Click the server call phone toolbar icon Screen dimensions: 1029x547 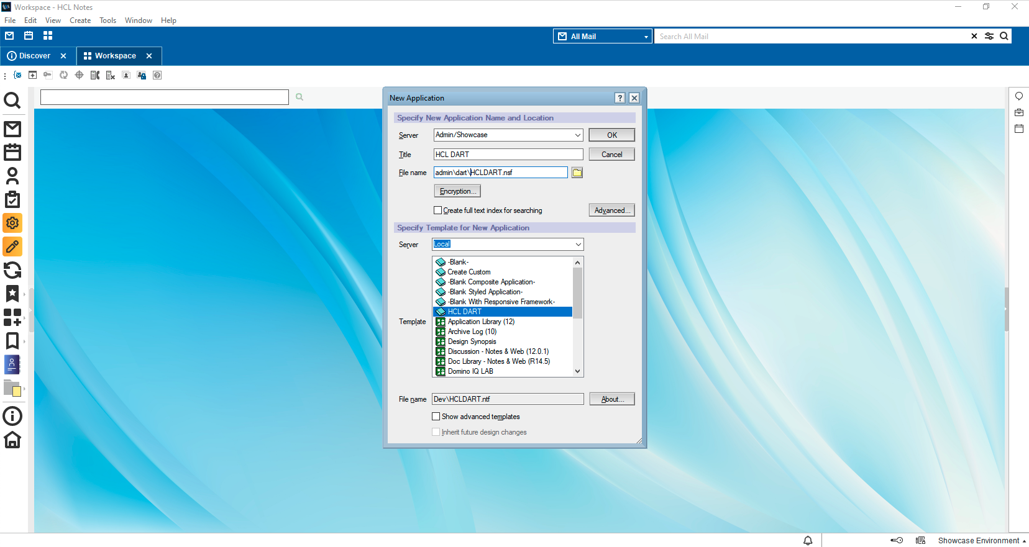[x=95, y=75]
